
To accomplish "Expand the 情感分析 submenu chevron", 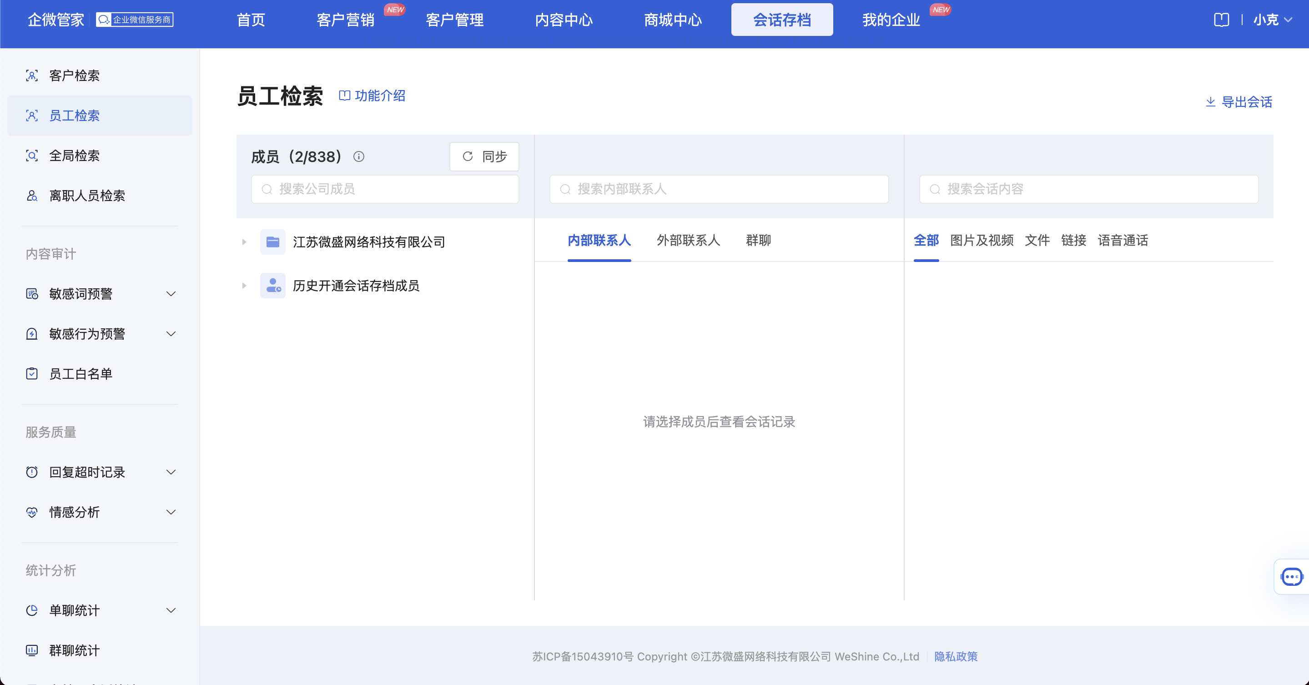I will click(171, 512).
